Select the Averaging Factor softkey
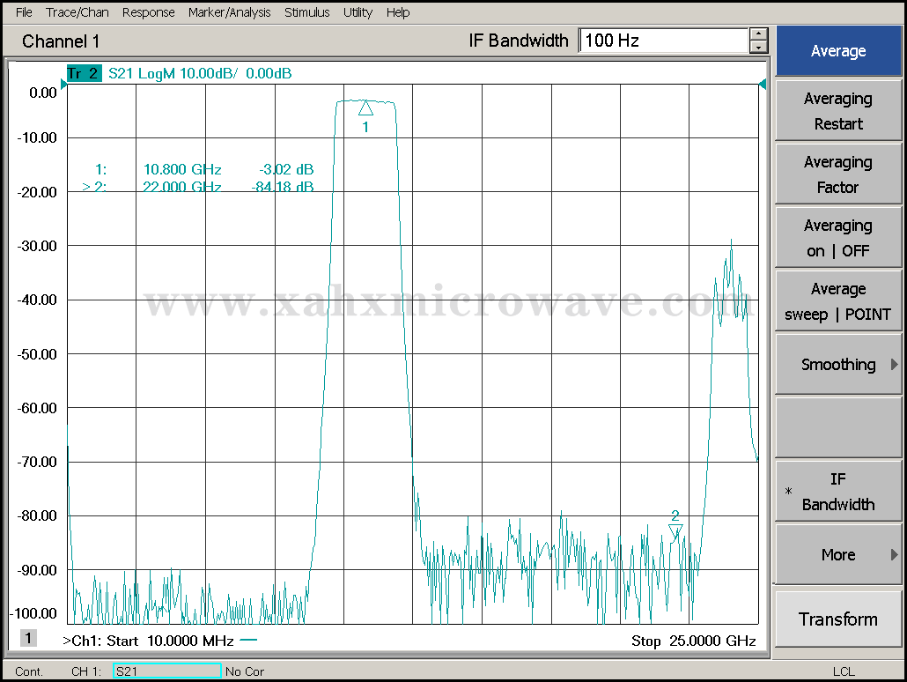 pyautogui.click(x=838, y=174)
